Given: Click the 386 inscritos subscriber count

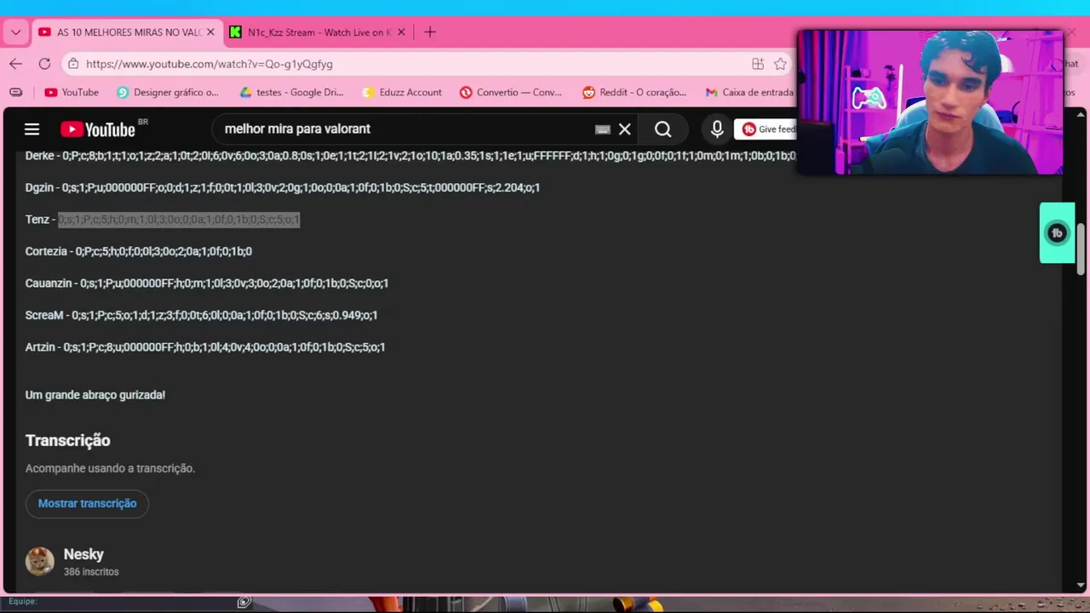Looking at the screenshot, I should [91, 572].
